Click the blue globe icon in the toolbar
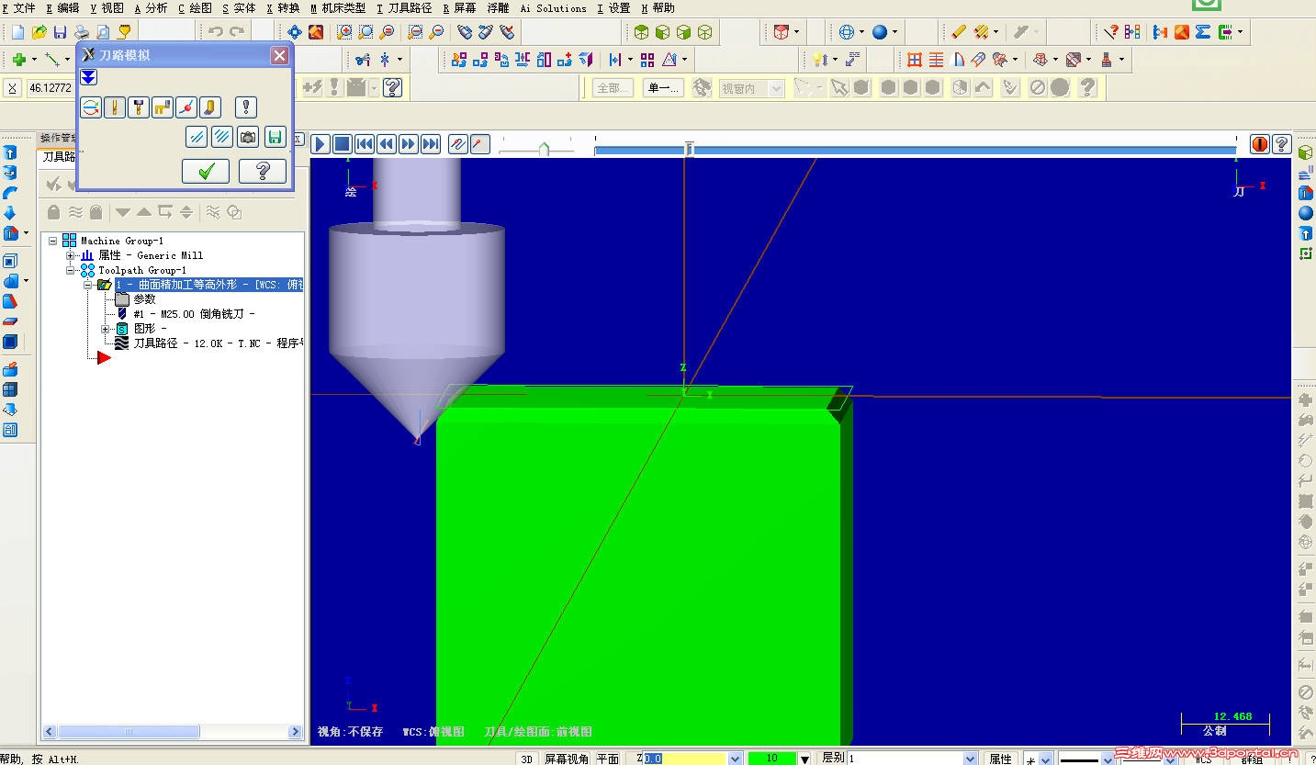The image size is (1316, 765). [847, 32]
